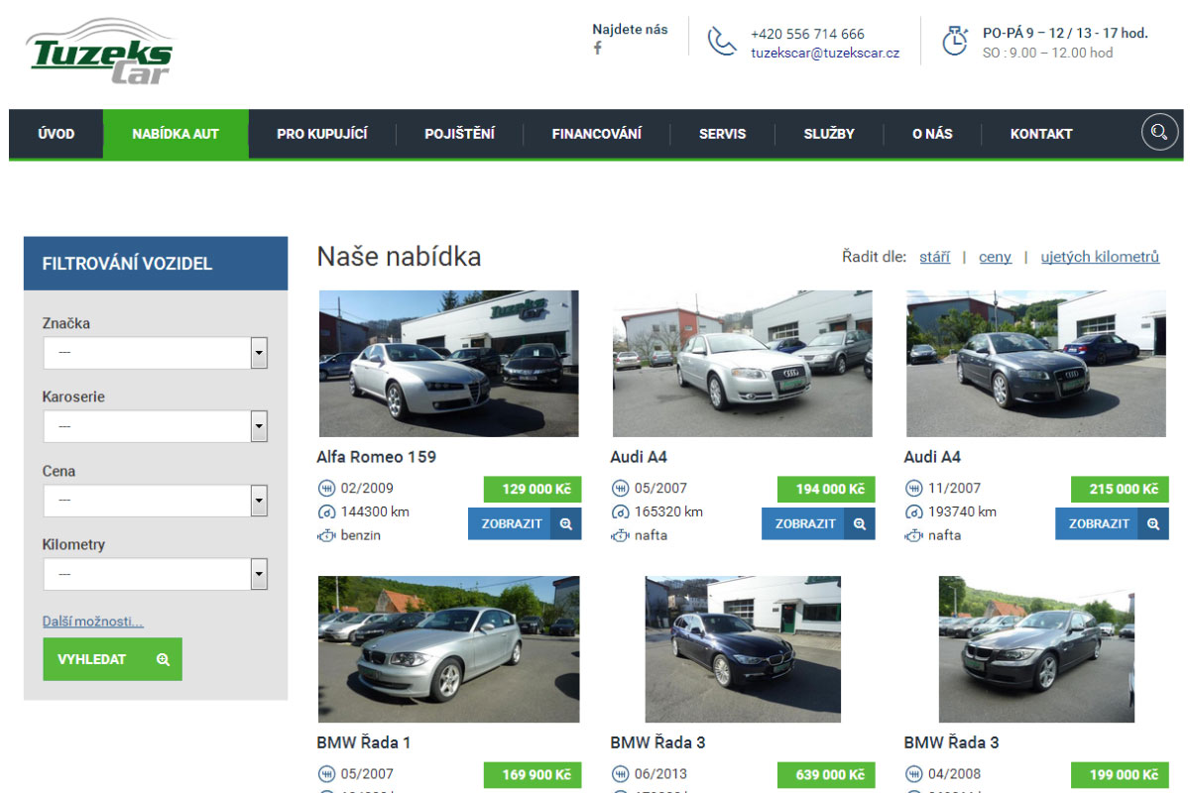Open the SERVIS menu item
Screen dimensions: 1190x793
723,134
